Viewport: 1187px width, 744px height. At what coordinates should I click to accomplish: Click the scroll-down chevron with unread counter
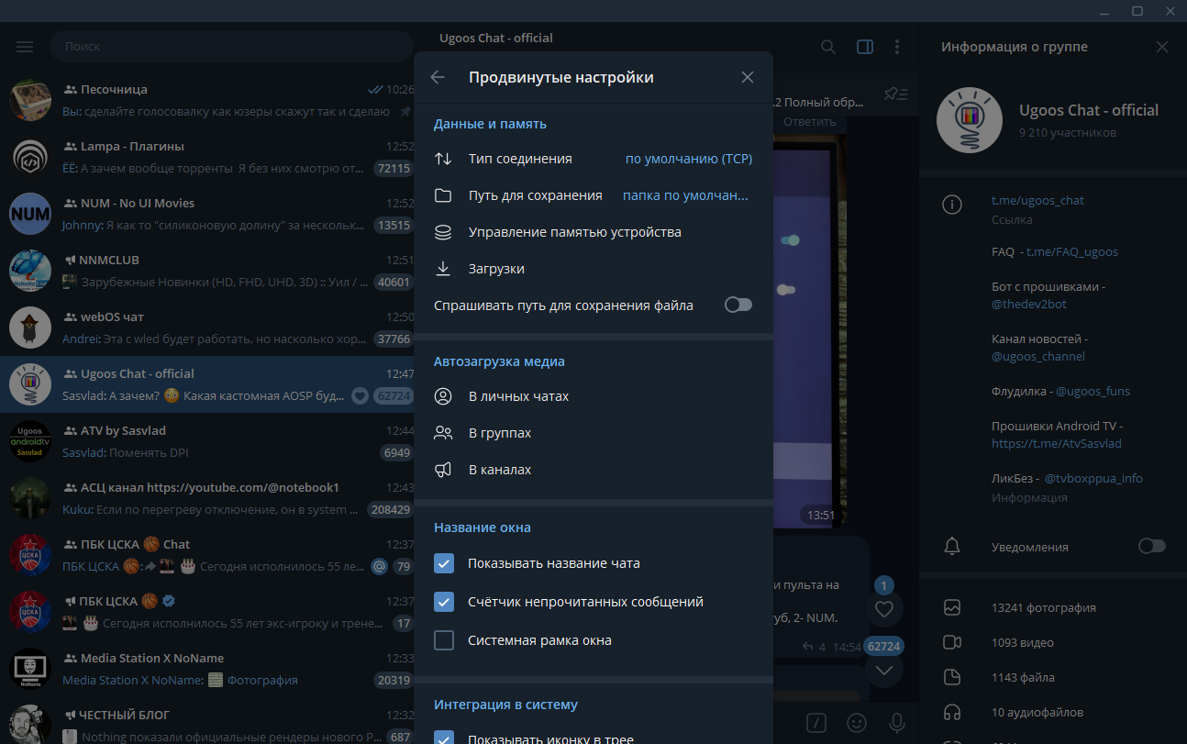click(x=883, y=670)
